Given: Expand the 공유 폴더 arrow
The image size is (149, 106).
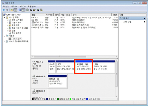Looking at the screenshot, I should (7, 25).
